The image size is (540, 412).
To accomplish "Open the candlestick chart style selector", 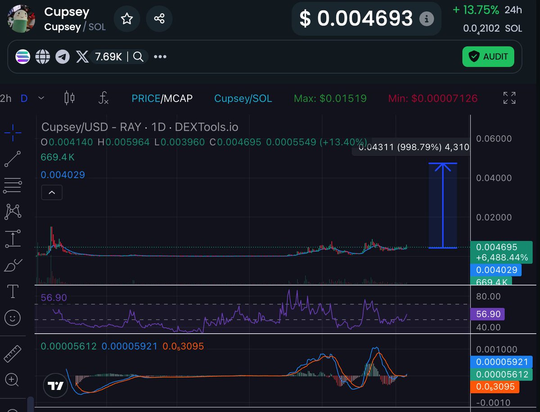I will [69, 98].
